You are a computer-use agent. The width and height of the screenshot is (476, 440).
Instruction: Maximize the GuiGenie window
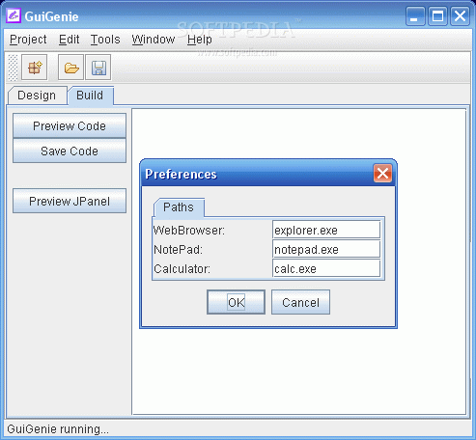pos(437,15)
